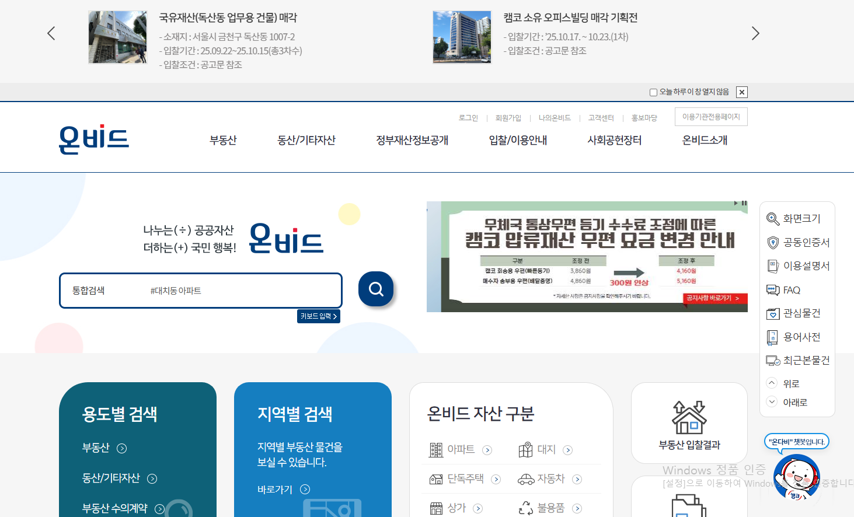Open 입찰/이용안내 main menu

[x=518, y=140]
